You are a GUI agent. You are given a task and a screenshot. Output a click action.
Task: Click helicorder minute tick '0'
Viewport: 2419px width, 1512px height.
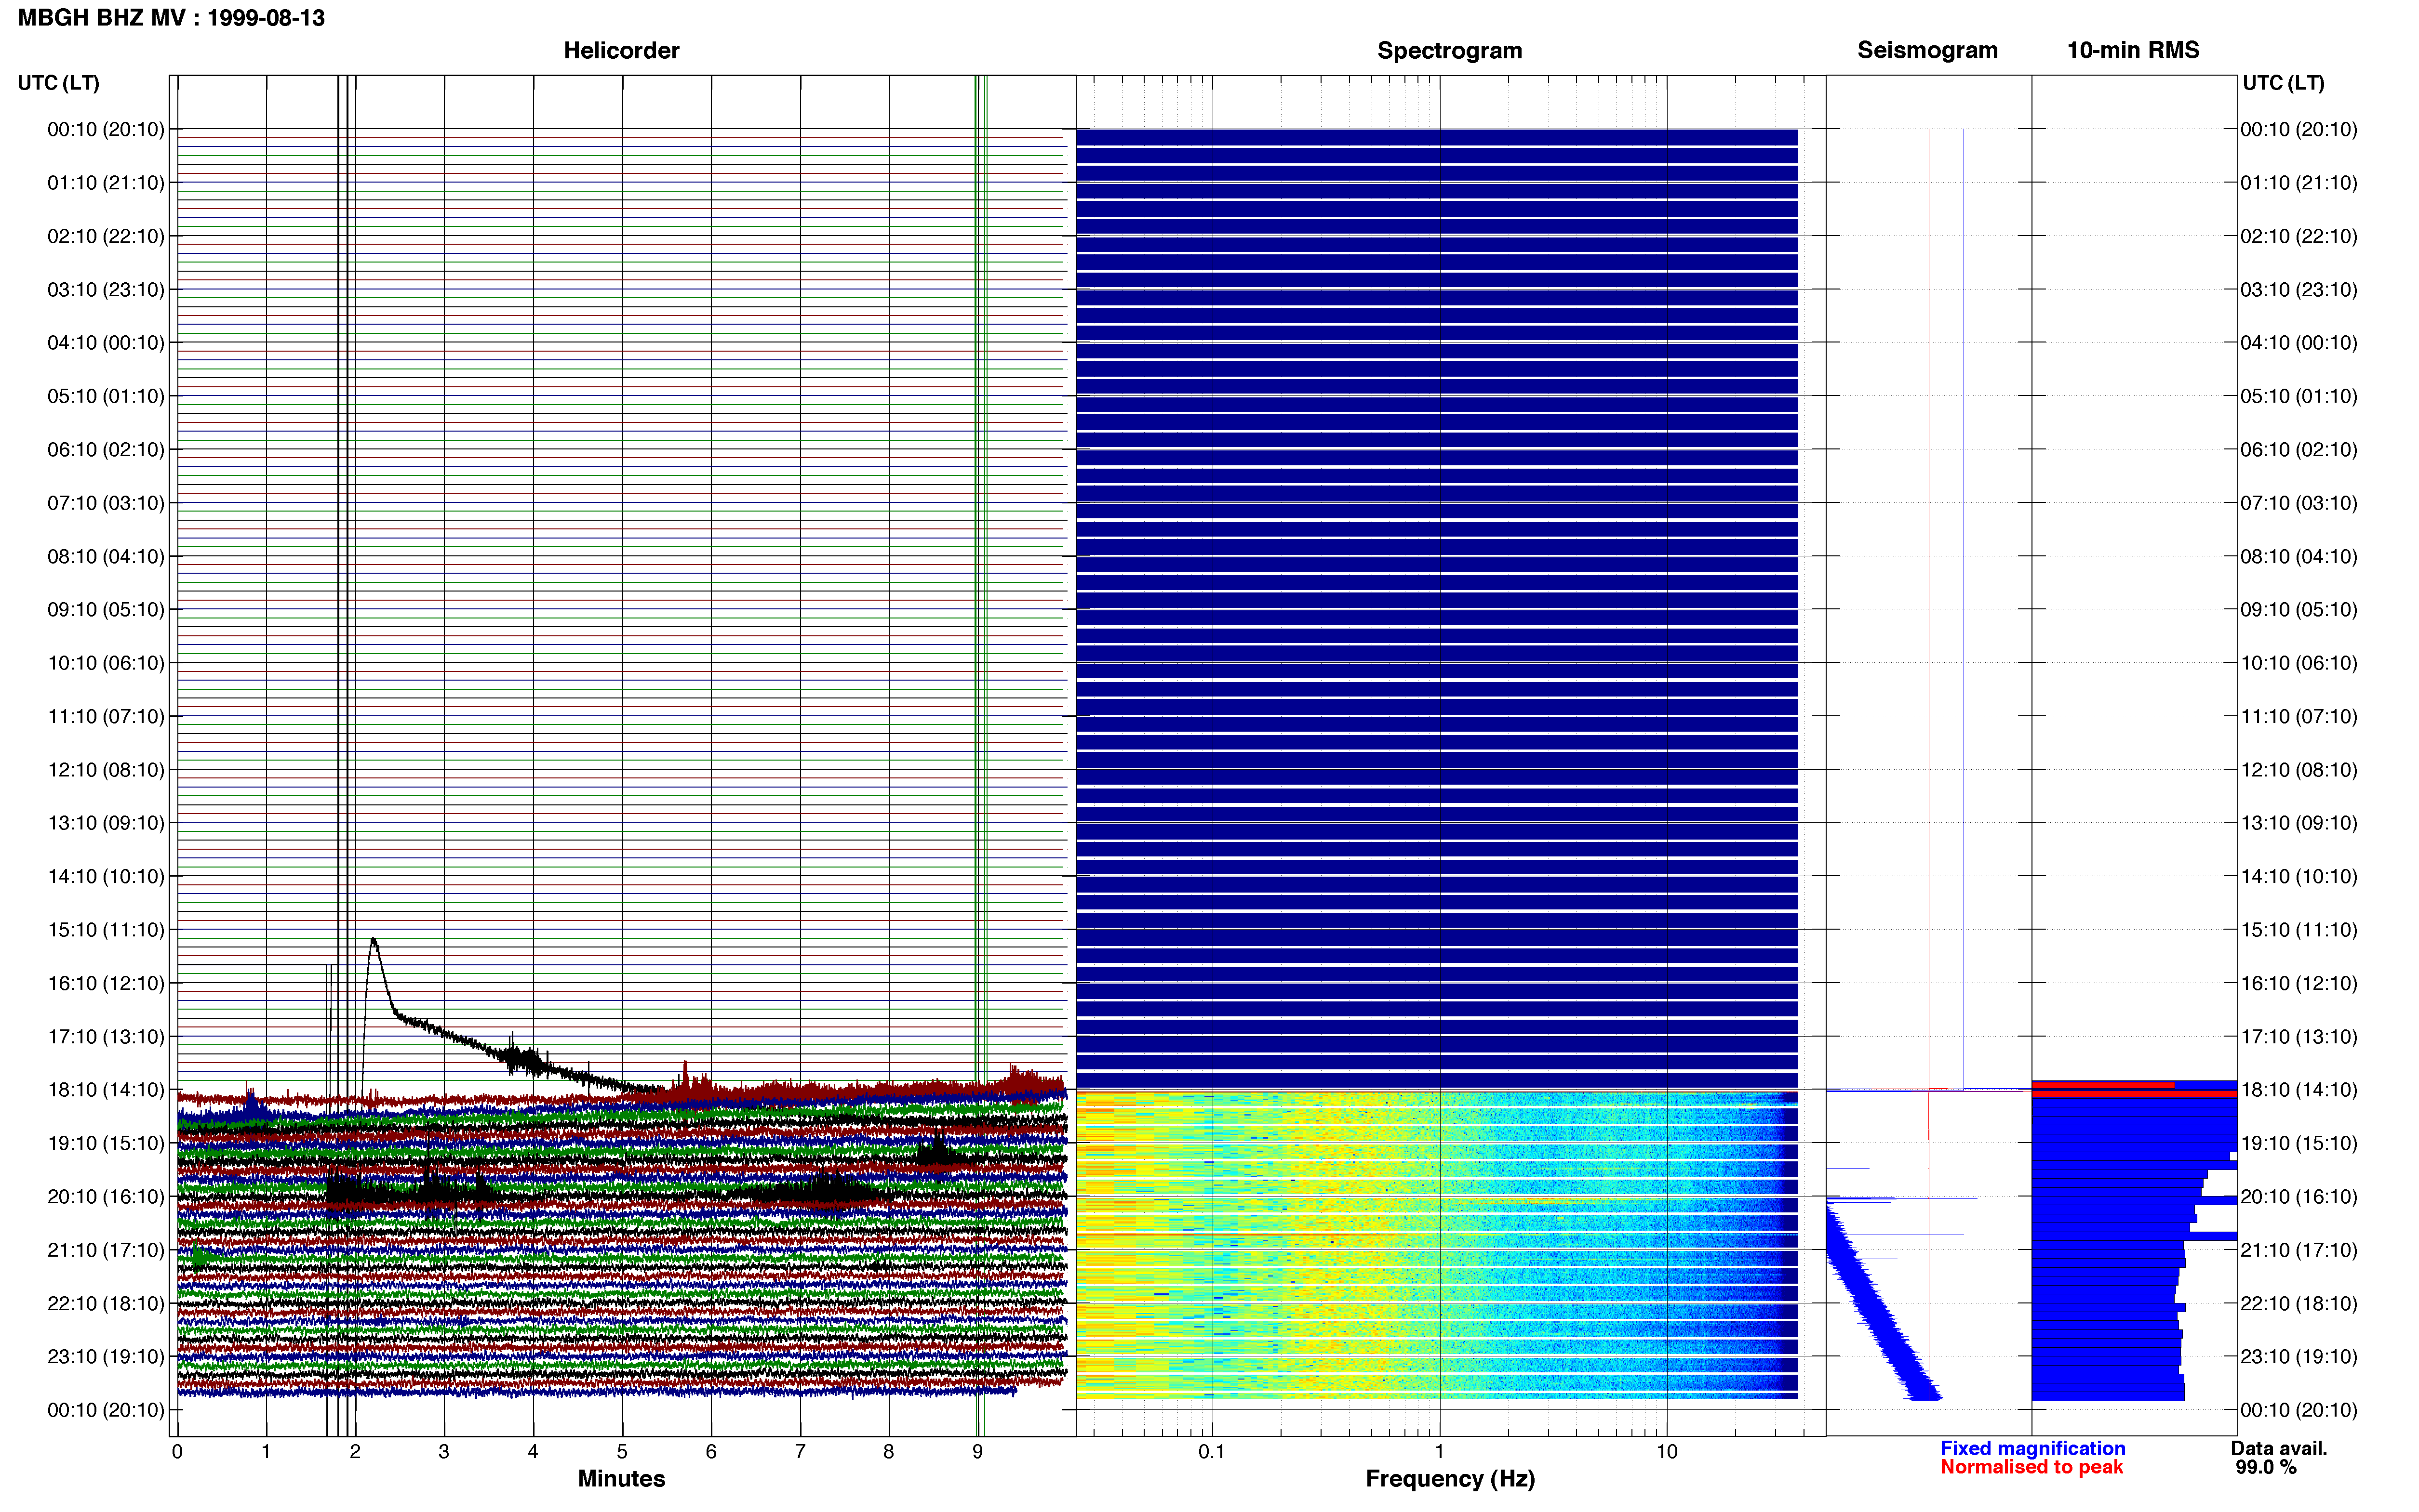point(177,1451)
